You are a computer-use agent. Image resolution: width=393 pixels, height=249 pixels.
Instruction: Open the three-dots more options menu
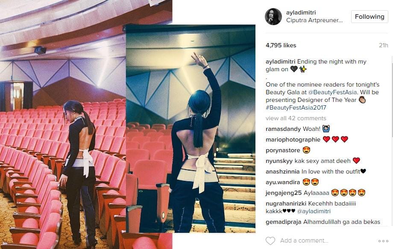click(x=383, y=241)
